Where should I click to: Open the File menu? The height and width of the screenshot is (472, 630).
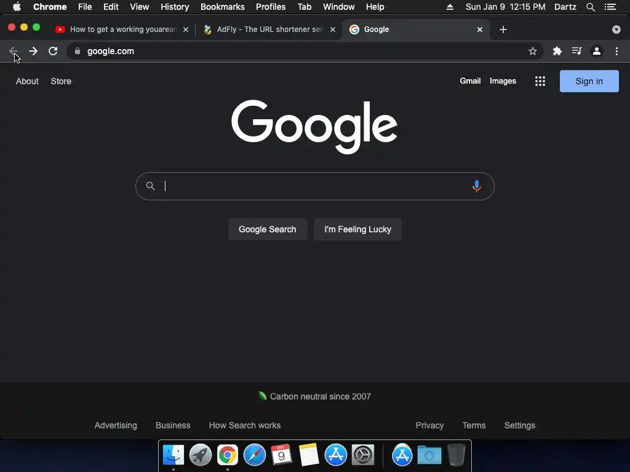85,7
